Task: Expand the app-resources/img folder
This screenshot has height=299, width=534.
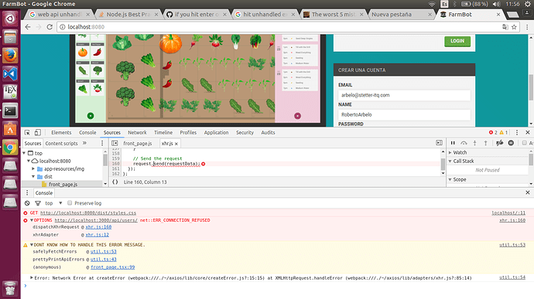Action: (33, 168)
